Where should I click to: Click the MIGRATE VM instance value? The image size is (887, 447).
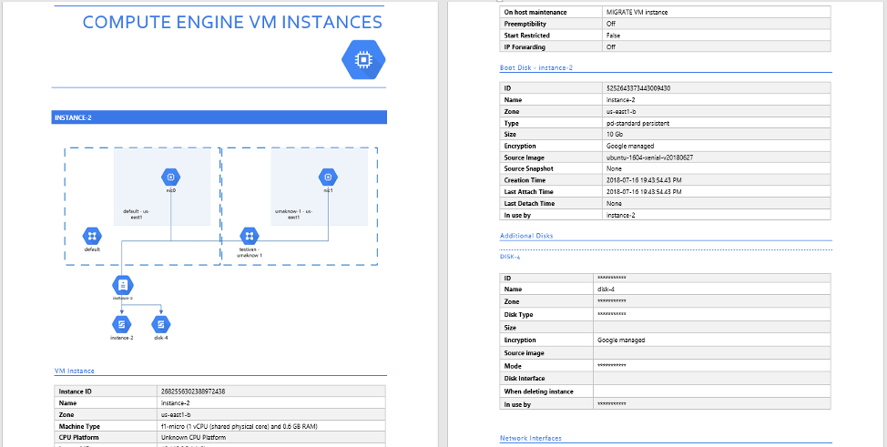pos(637,12)
